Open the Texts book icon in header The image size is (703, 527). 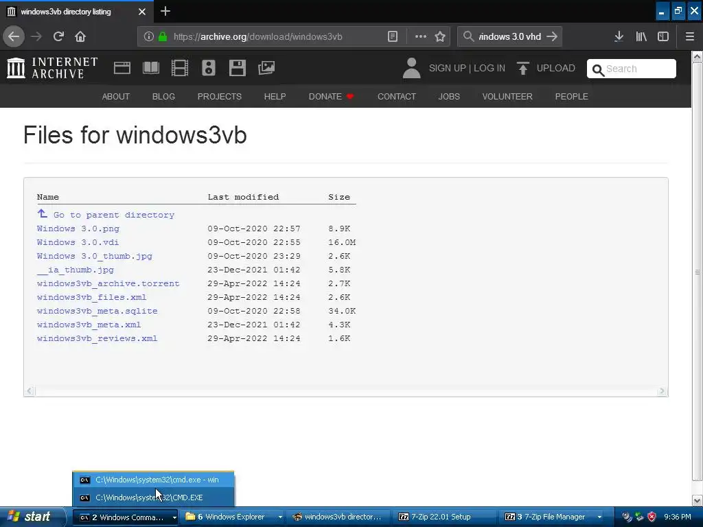(x=150, y=68)
